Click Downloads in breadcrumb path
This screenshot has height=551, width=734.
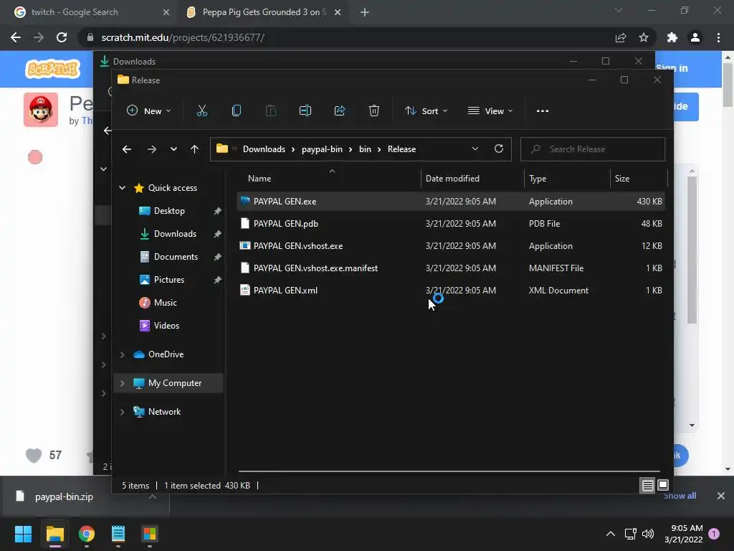pyautogui.click(x=264, y=149)
